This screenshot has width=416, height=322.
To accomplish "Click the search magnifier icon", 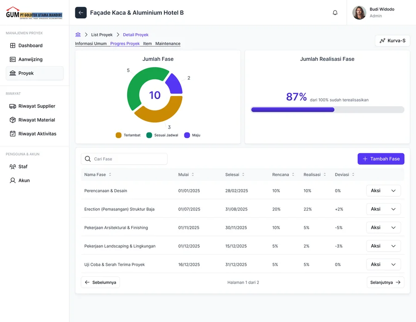I will click(87, 159).
